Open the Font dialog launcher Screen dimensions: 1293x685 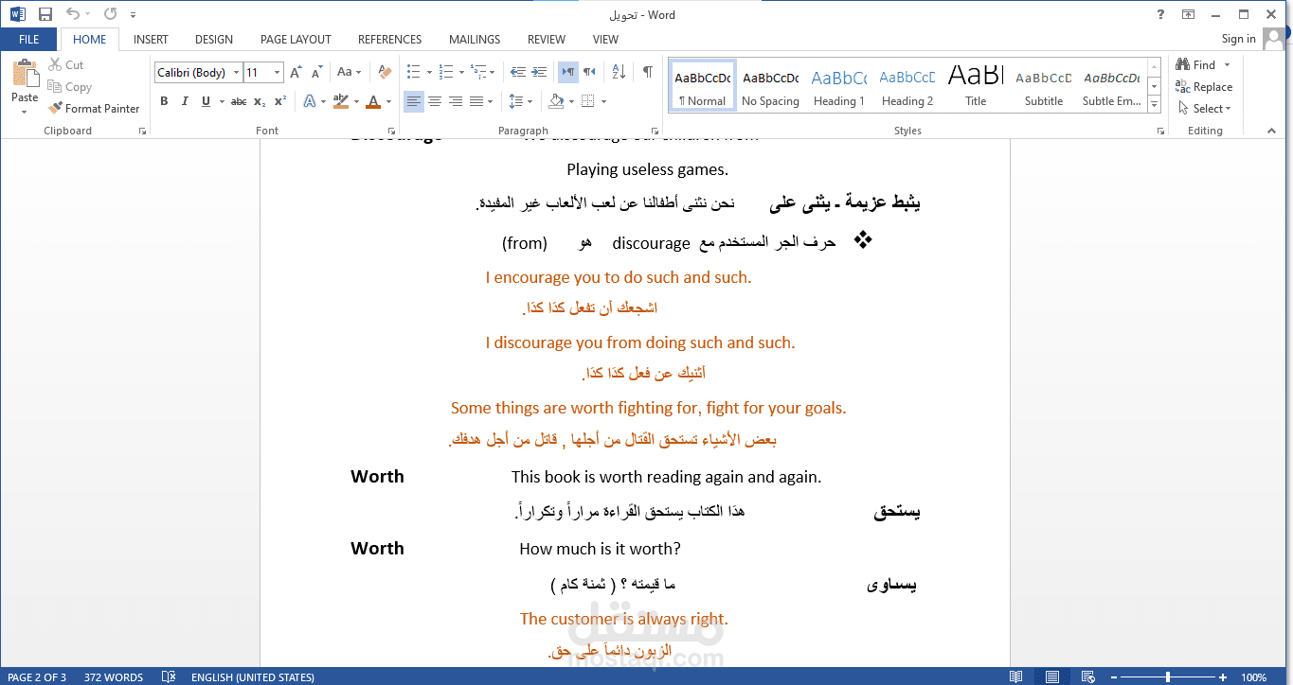(x=391, y=132)
